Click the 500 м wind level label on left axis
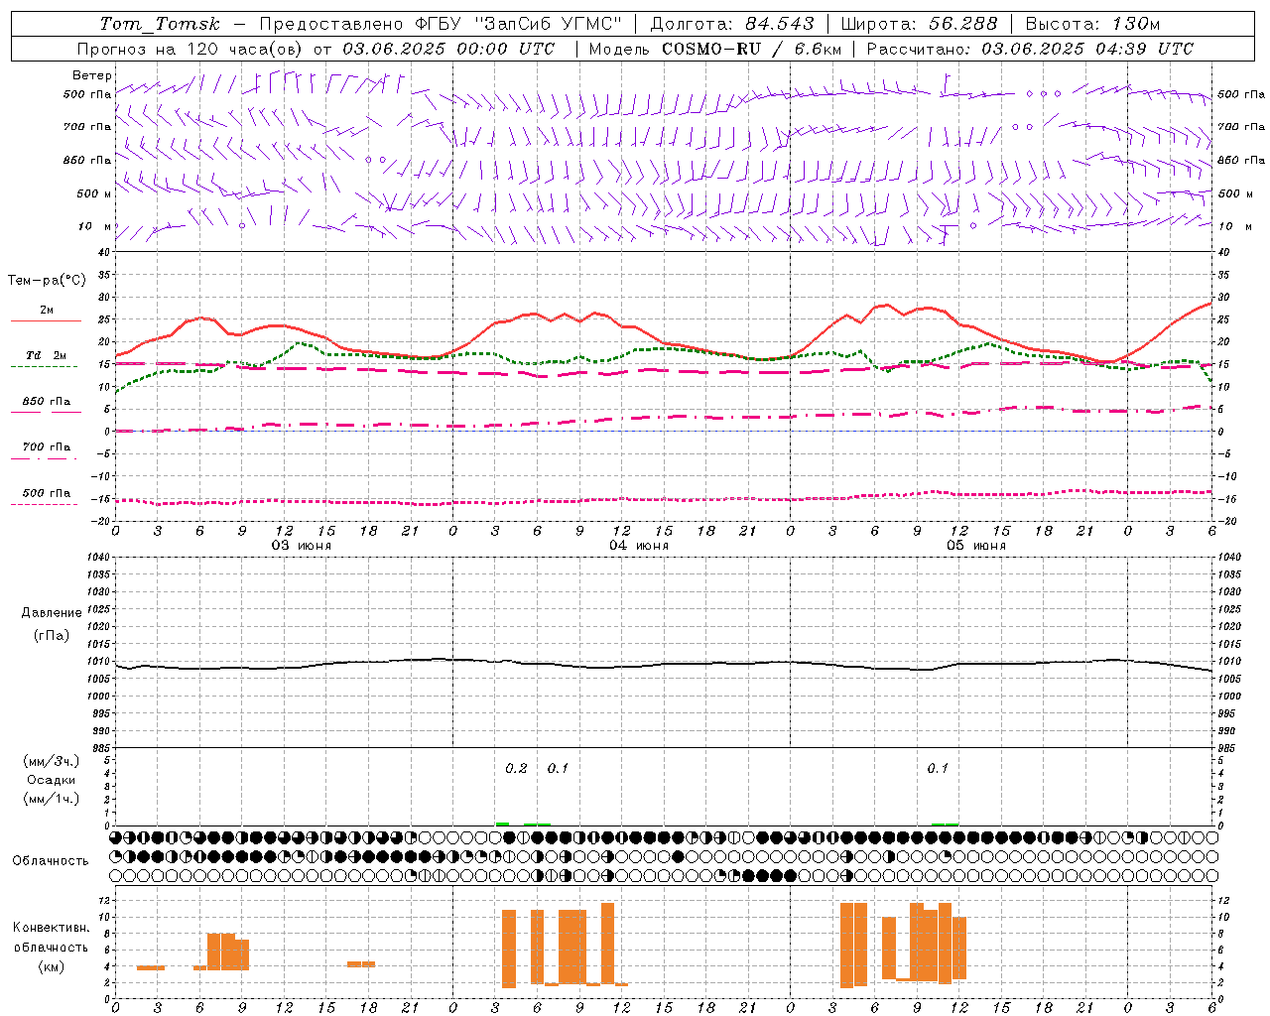Viewport: 1270px width, 1016px height. [x=94, y=193]
